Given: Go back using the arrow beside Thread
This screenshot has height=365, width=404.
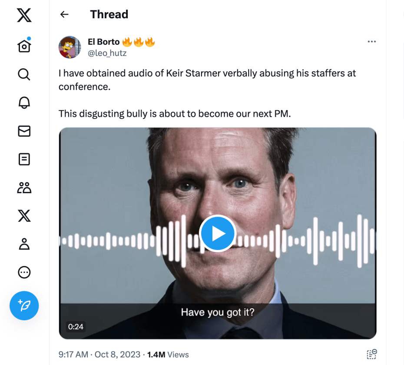Looking at the screenshot, I should tap(64, 14).
